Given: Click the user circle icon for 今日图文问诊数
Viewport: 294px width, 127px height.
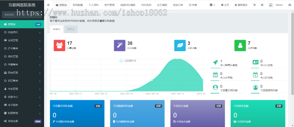Looking at the screenshot, I should (x=215, y=87).
